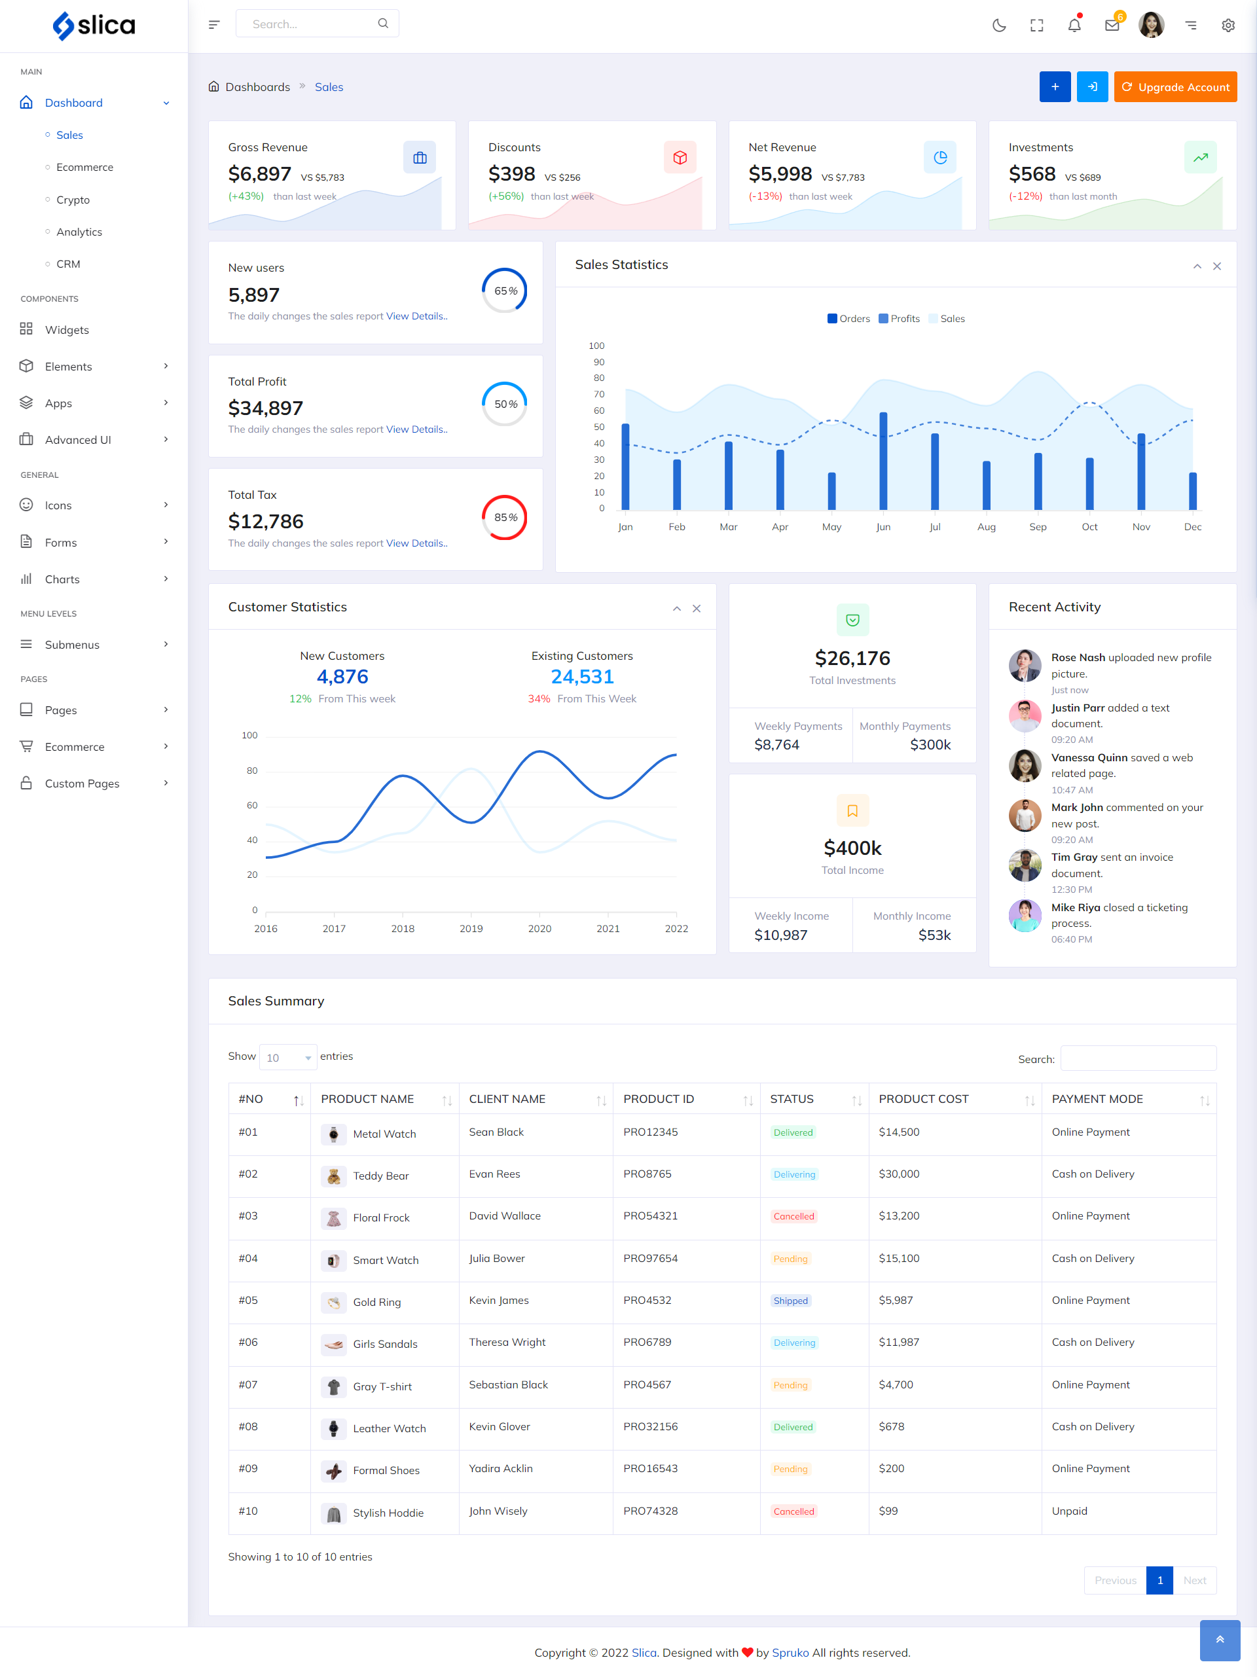1257x1677 pixels.
Task: Select Crypto dashboard submenu item
Action: [73, 200]
